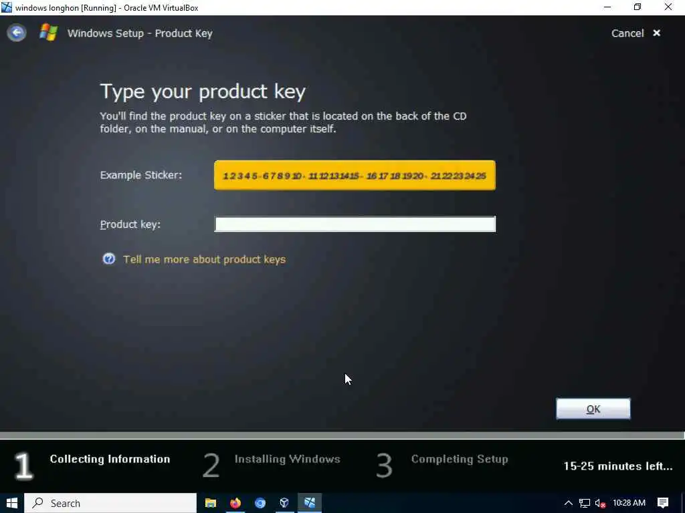Click the setup progress bar above steps

click(342, 435)
